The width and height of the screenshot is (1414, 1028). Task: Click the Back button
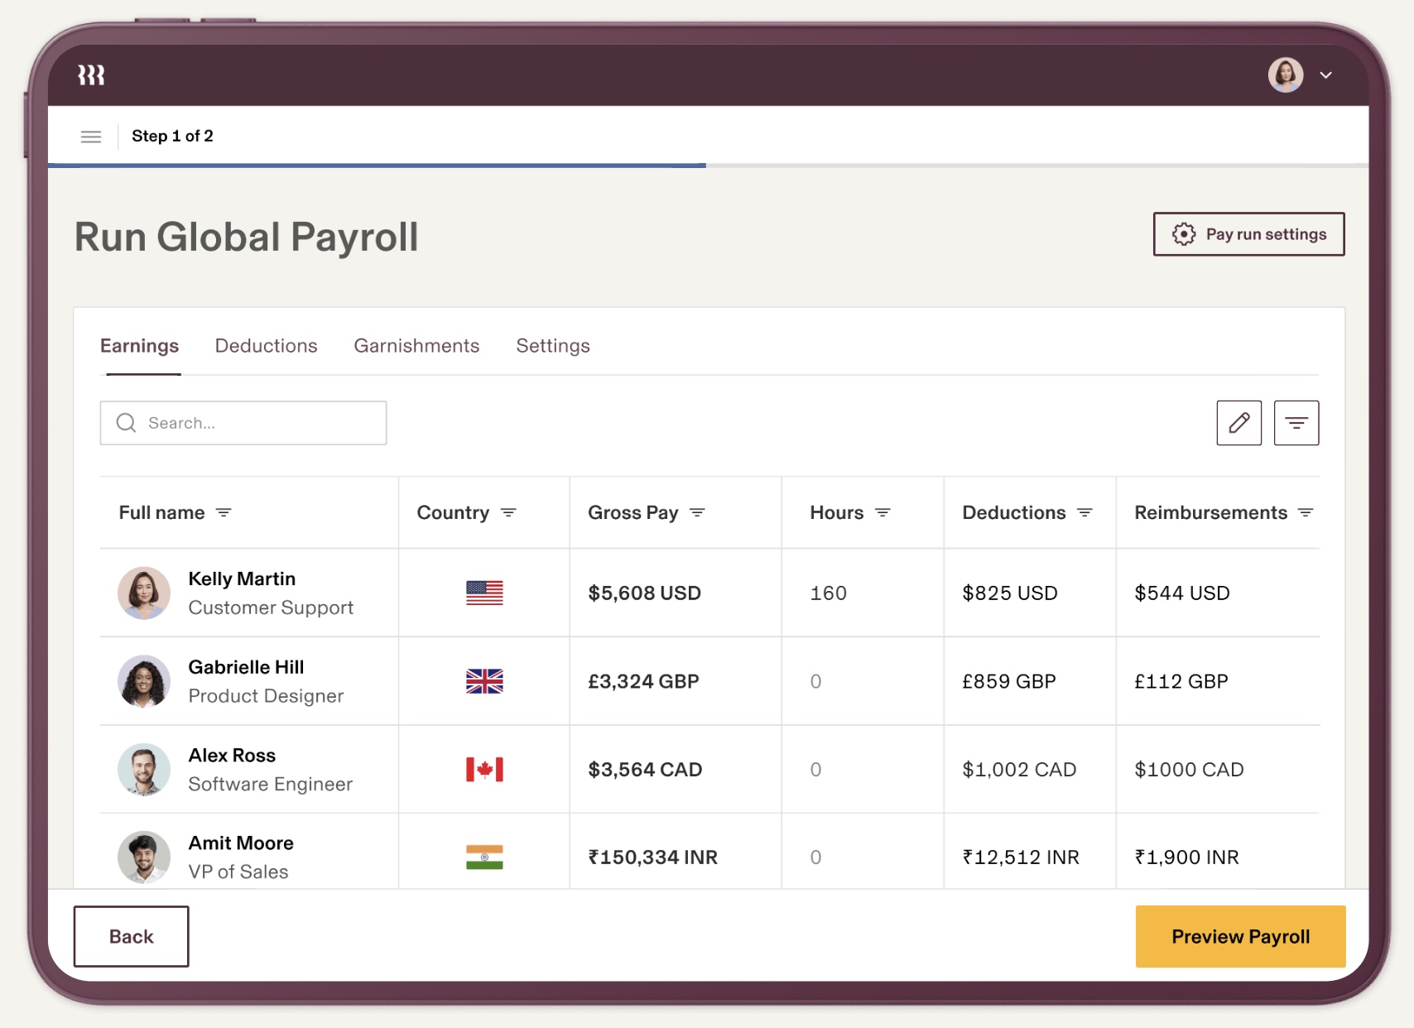(131, 936)
